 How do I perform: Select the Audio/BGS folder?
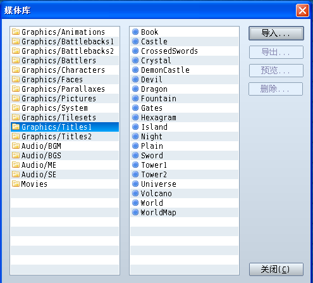coord(64,155)
